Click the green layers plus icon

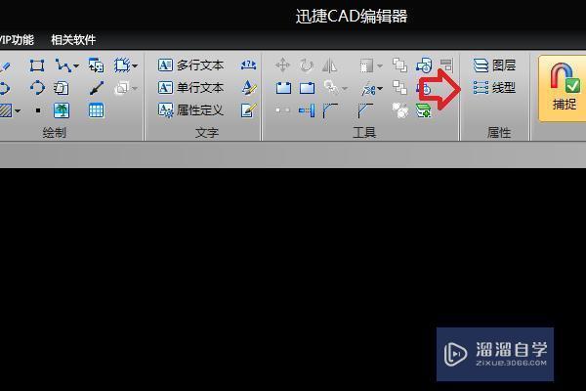click(x=424, y=111)
